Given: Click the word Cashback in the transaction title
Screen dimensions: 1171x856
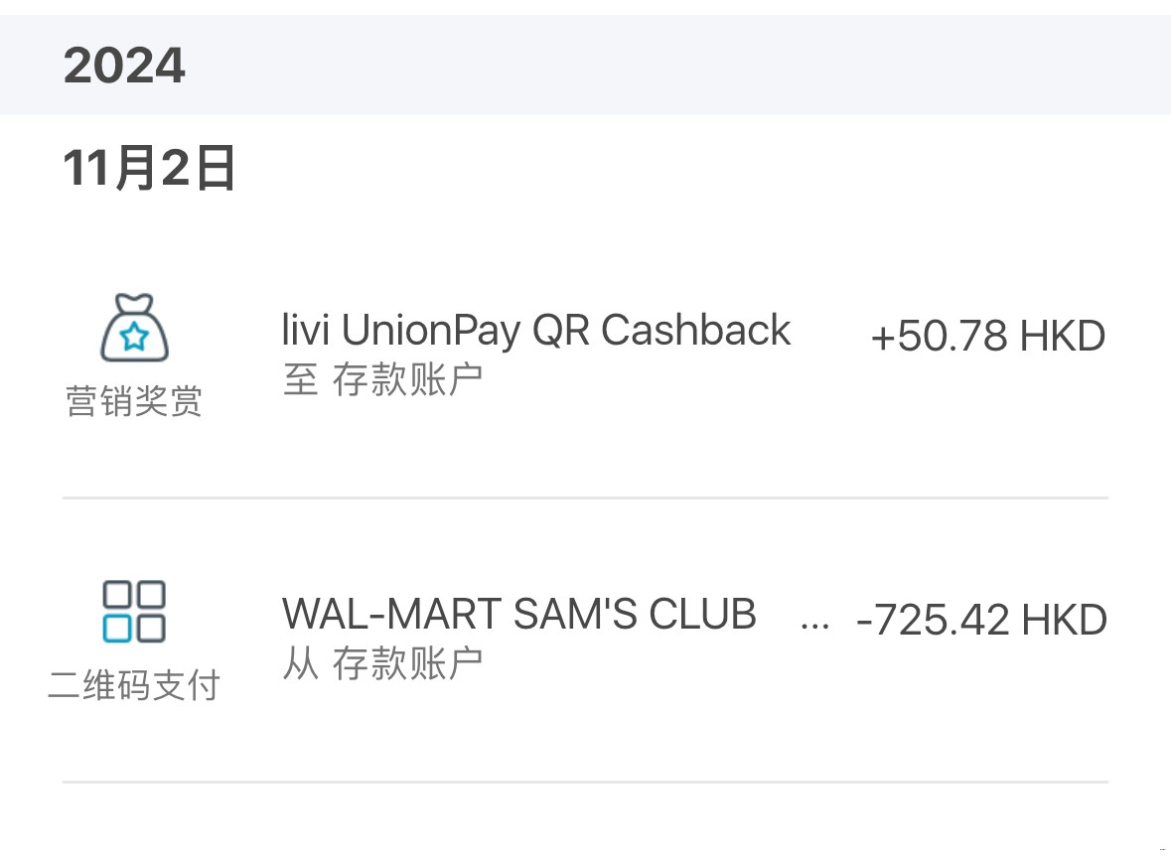Looking at the screenshot, I should [695, 331].
